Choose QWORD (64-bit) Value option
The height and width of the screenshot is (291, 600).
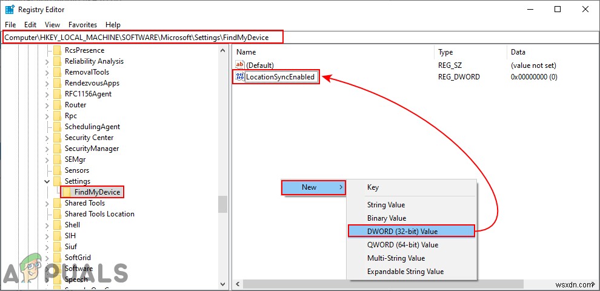point(411,245)
